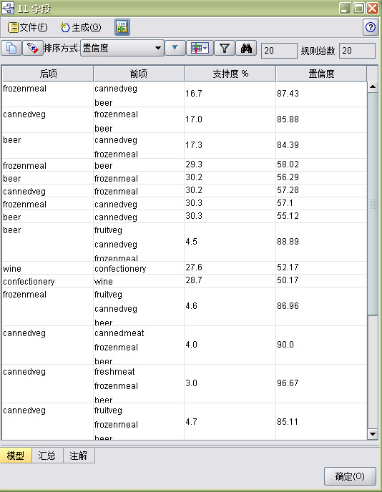Click the copy icon in toolbar
Viewport: 382px width, 492px height.
coord(11,49)
